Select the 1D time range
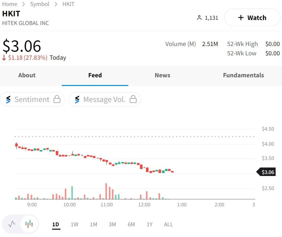This screenshot has width=282, height=237. coord(55,224)
